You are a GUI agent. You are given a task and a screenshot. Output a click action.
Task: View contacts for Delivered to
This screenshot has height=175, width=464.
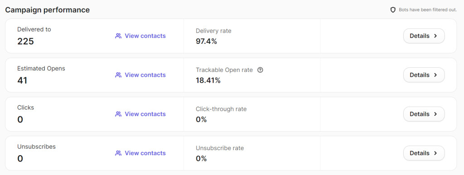(x=140, y=36)
